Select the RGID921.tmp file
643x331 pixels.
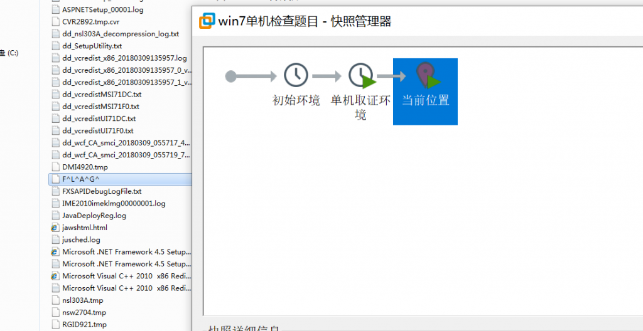(120, 325)
